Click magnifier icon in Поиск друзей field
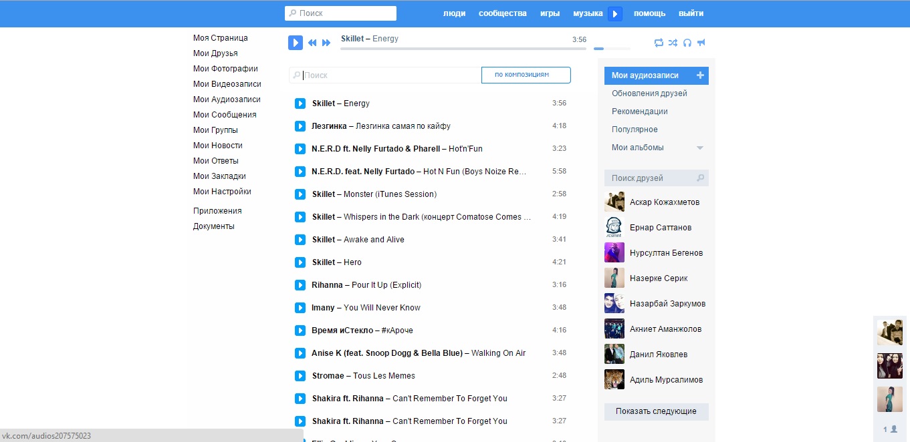This screenshot has height=442, width=910. tap(700, 178)
